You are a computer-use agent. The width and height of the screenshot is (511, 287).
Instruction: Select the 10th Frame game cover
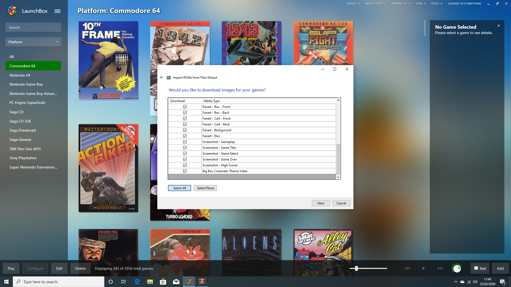pyautogui.click(x=108, y=61)
